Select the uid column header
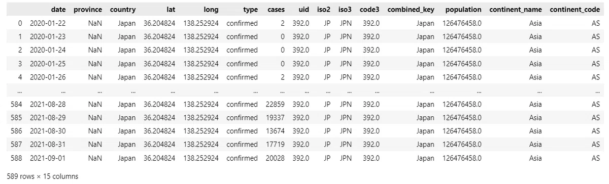609x184 pixels. 304,10
